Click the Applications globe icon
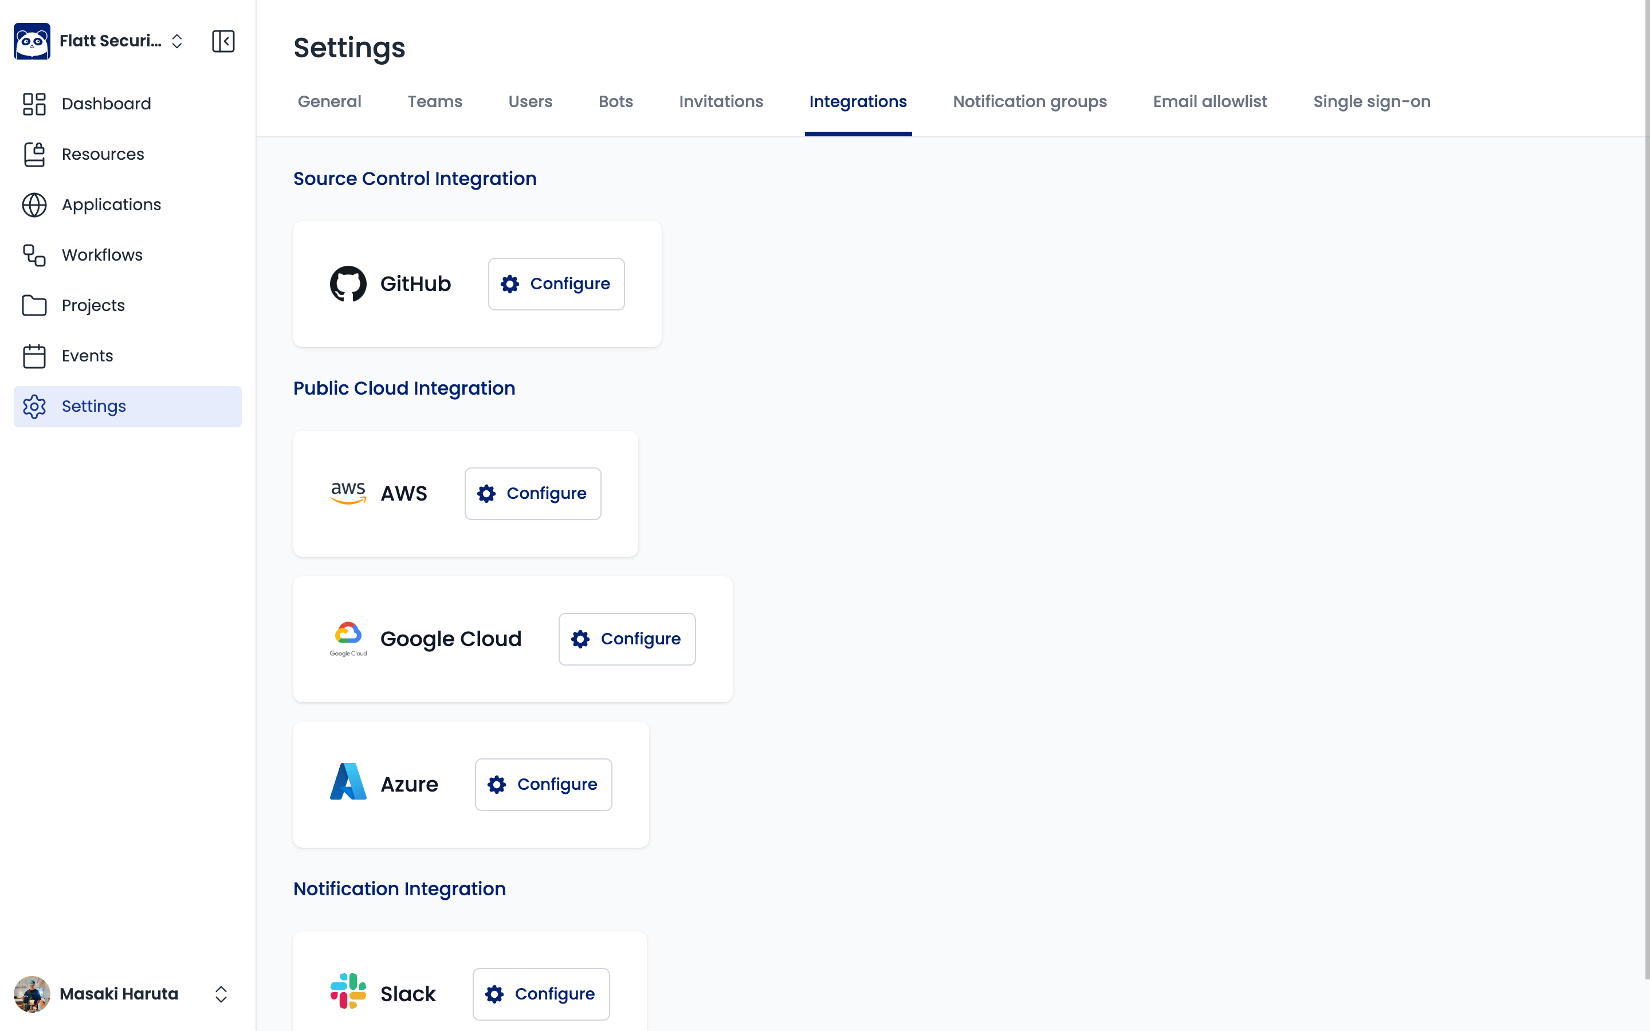This screenshot has width=1650, height=1031. [x=34, y=204]
